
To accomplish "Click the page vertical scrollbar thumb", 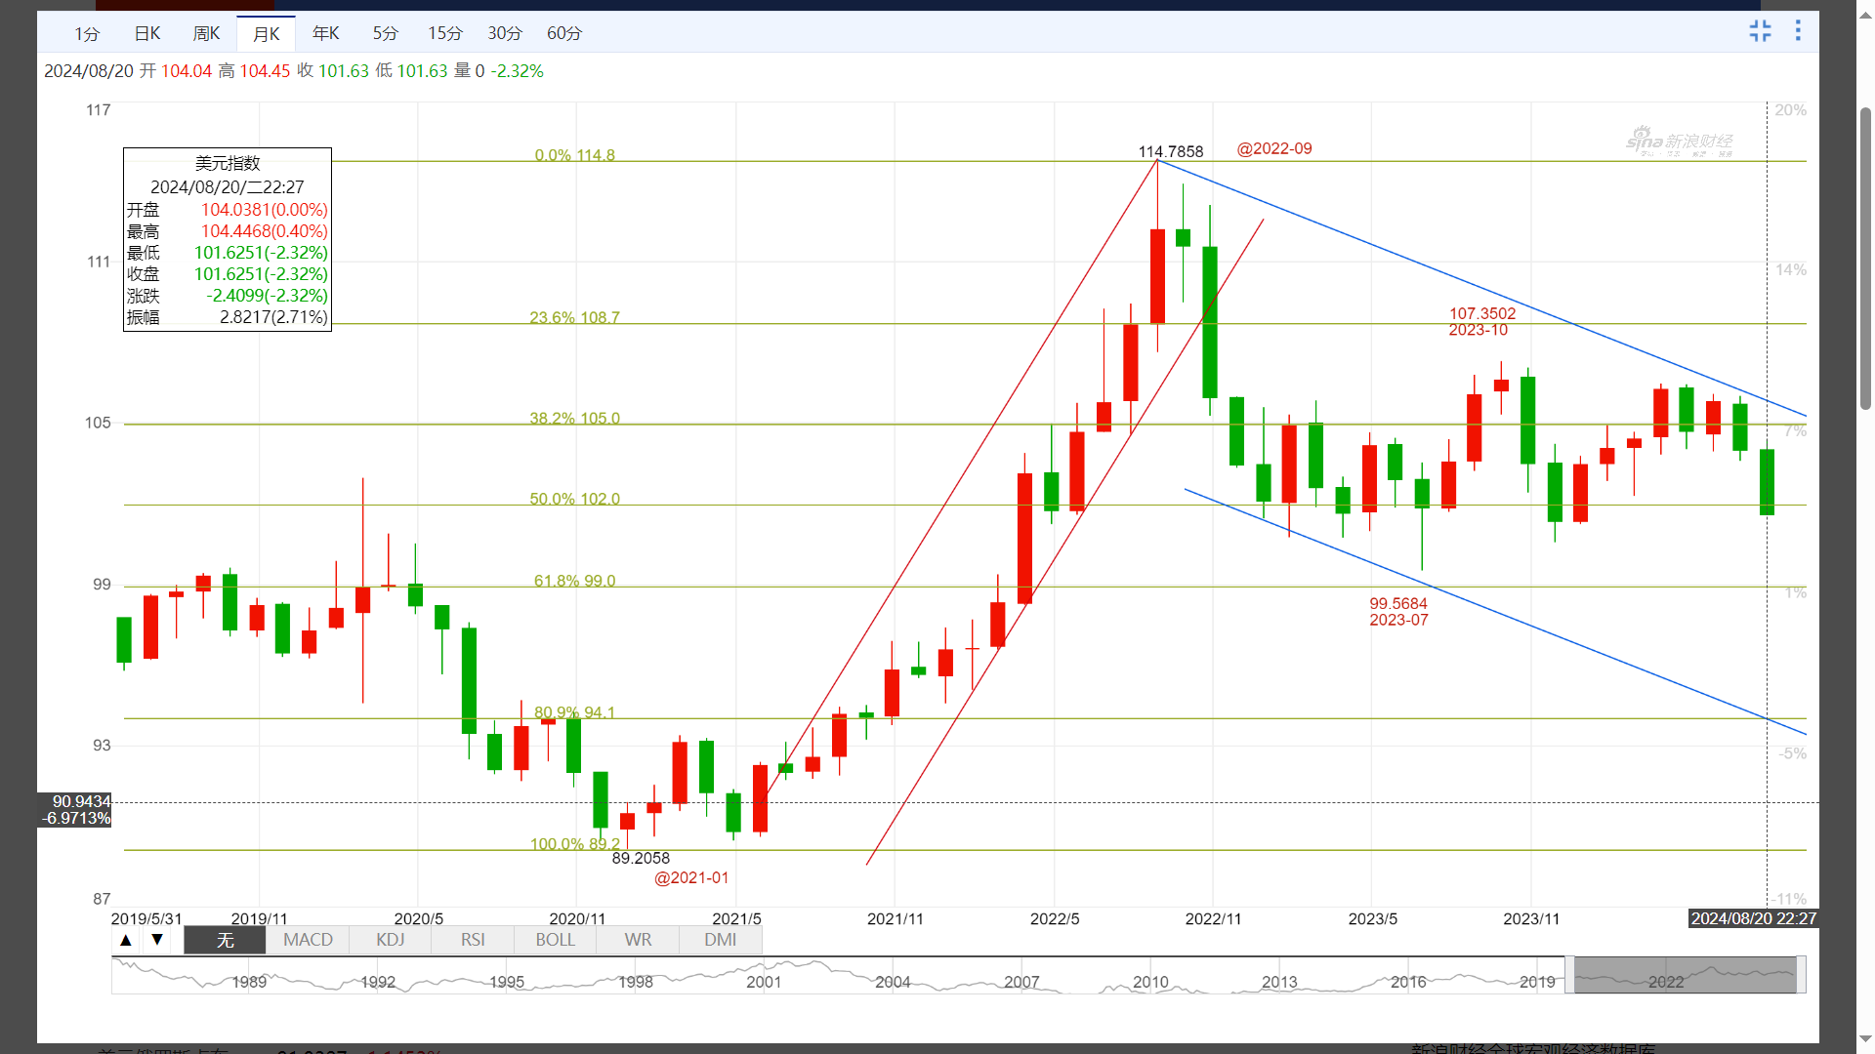I will click(x=1865, y=259).
